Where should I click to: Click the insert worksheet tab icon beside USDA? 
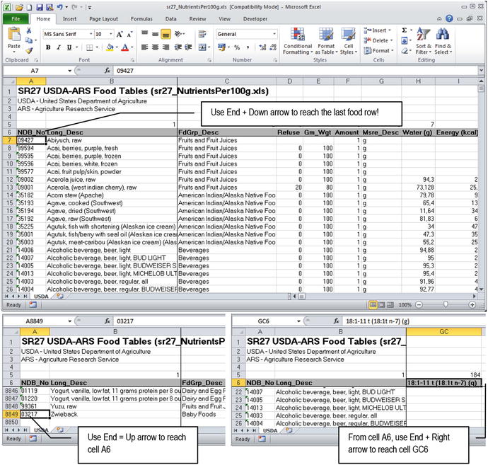tap(59, 296)
